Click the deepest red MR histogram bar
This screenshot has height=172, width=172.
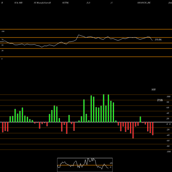133,130
